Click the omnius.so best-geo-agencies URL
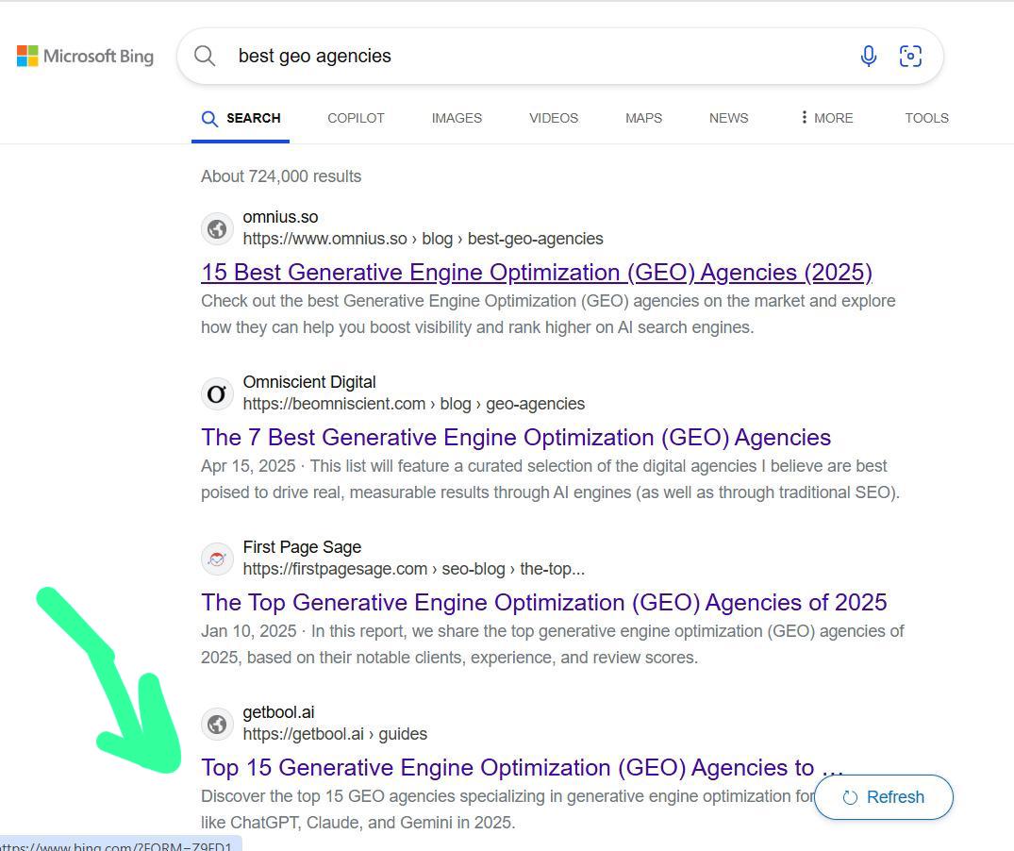This screenshot has width=1014, height=851. pos(423,239)
